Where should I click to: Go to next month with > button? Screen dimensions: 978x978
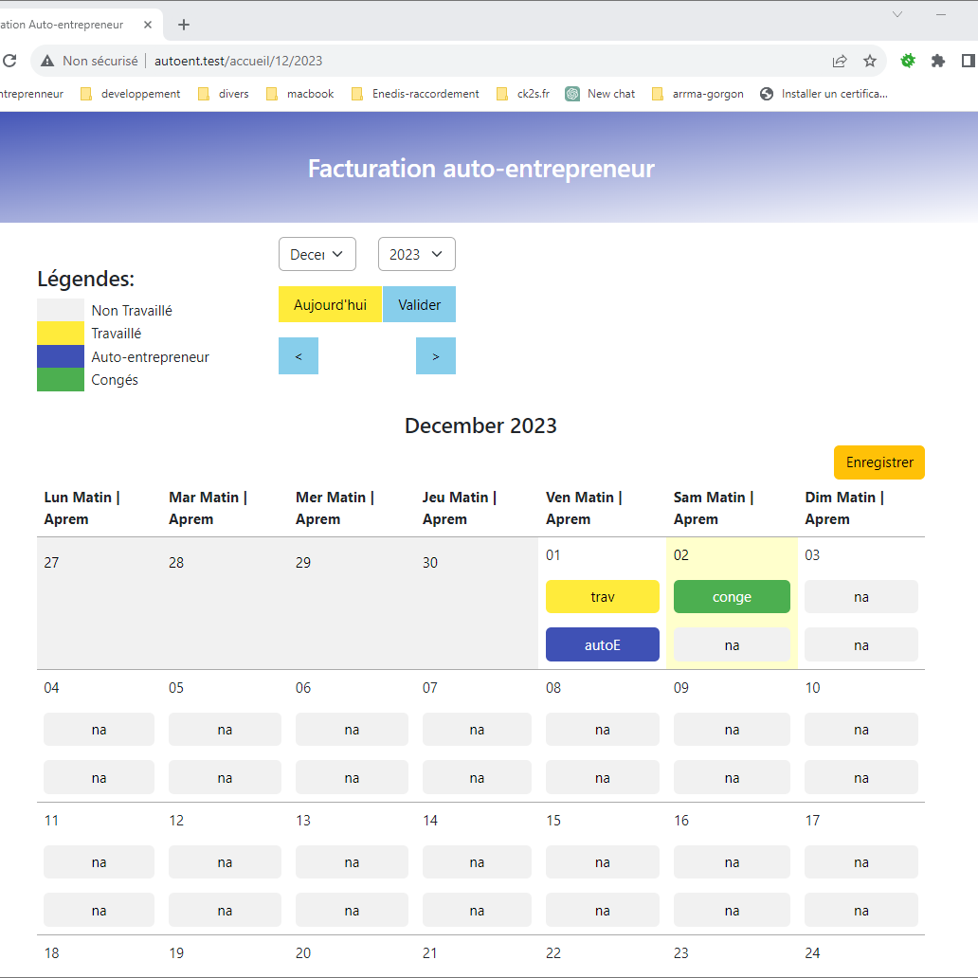pos(435,356)
